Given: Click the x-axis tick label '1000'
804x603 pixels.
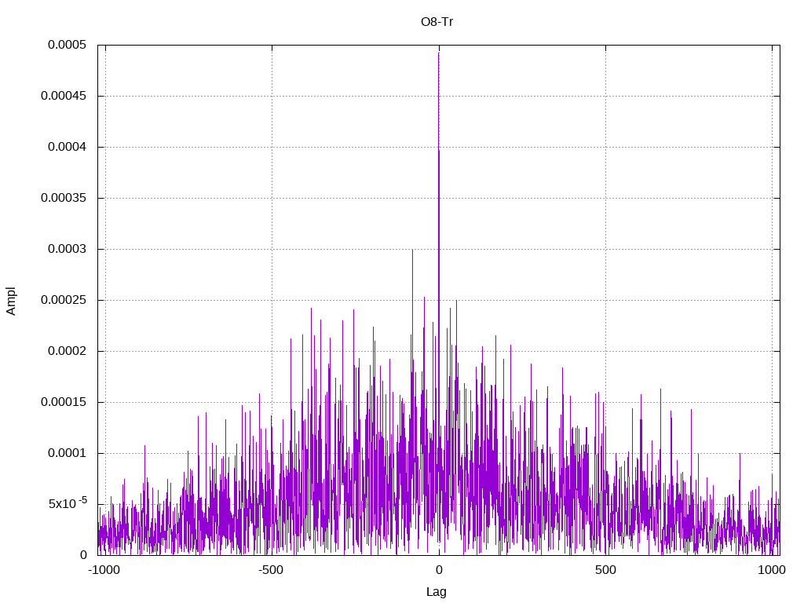Looking at the screenshot, I should (x=772, y=570).
